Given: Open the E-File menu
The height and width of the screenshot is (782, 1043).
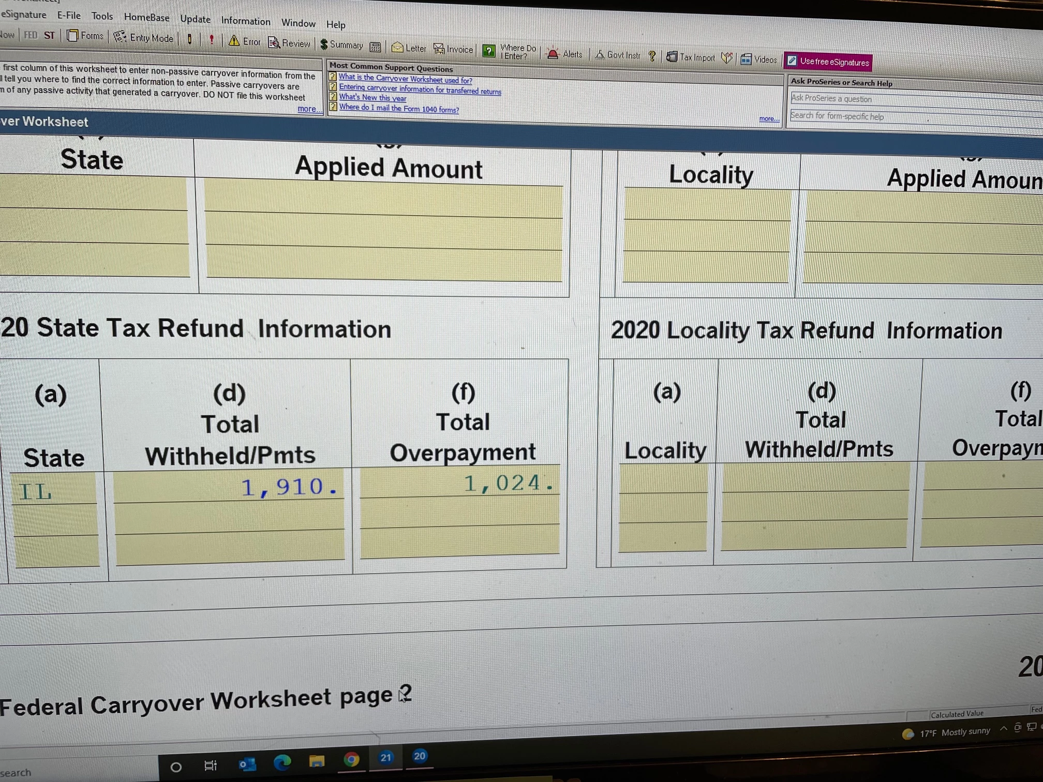Looking at the screenshot, I should pyautogui.click(x=69, y=16).
